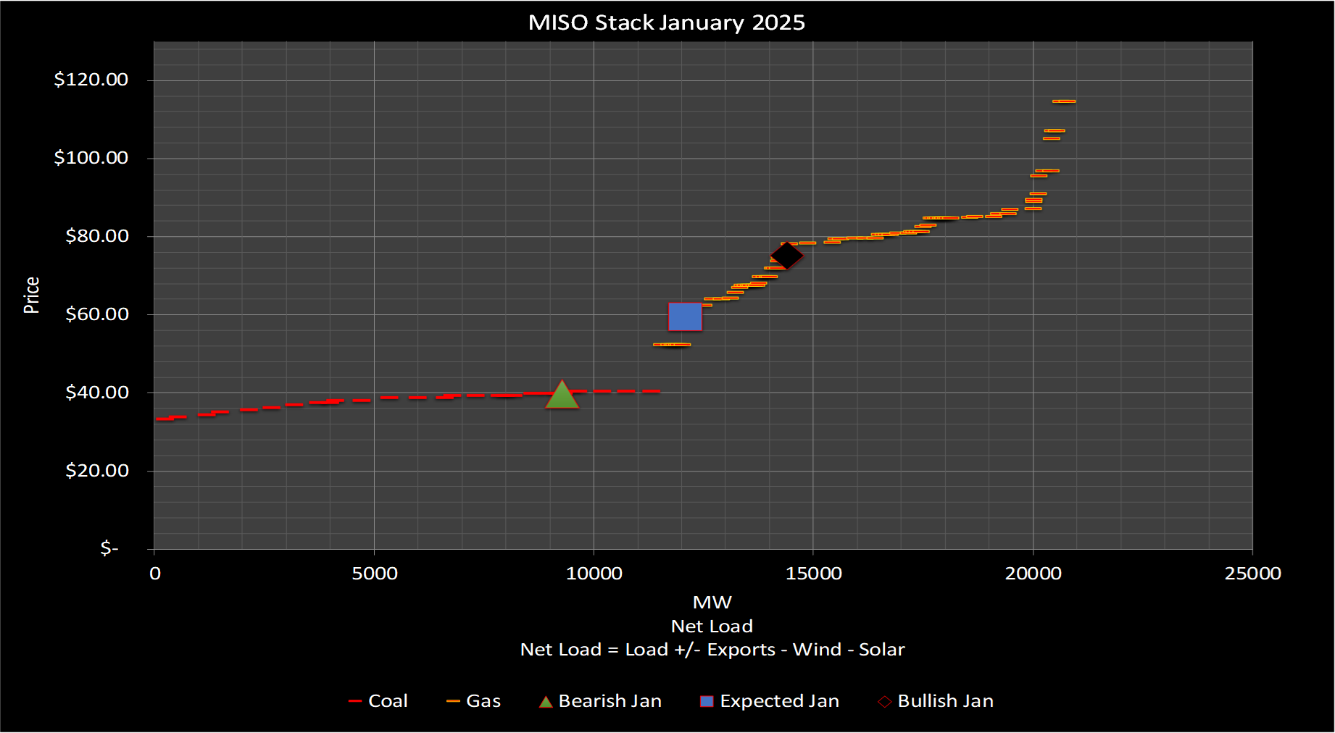
Task: Click the highest gas segment near $115
Action: click(x=1064, y=101)
